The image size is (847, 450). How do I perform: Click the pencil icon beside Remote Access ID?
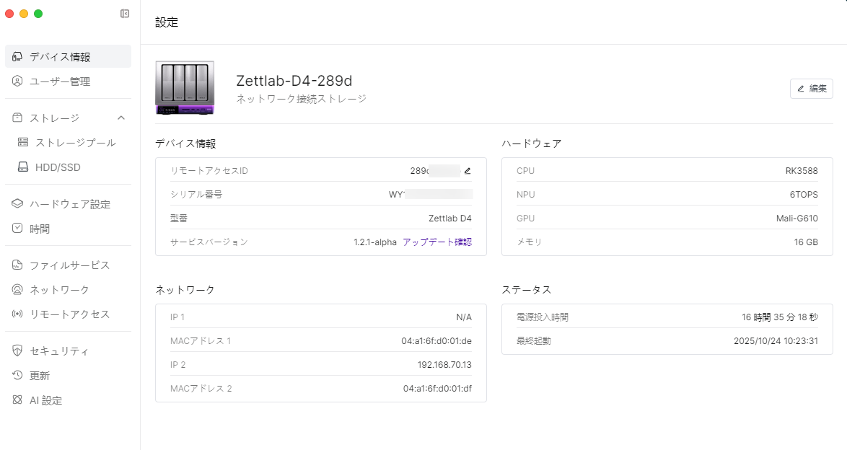click(468, 171)
